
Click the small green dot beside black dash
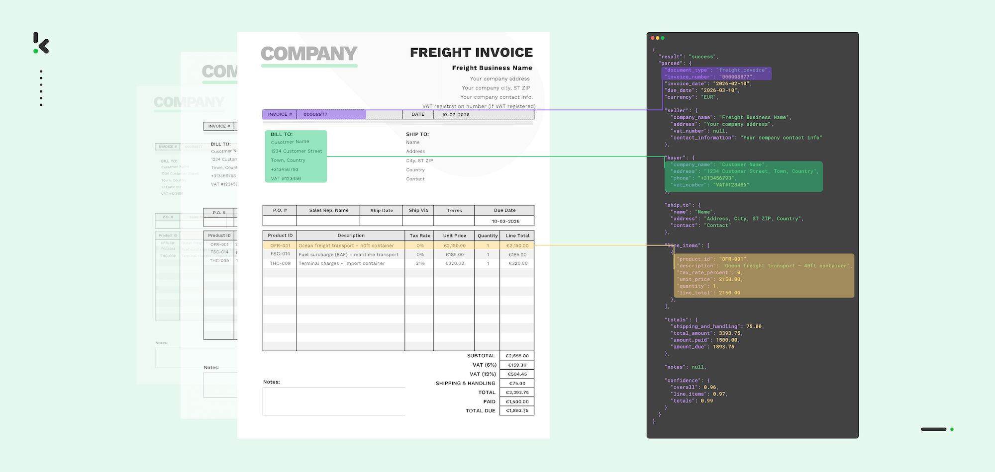click(x=952, y=429)
